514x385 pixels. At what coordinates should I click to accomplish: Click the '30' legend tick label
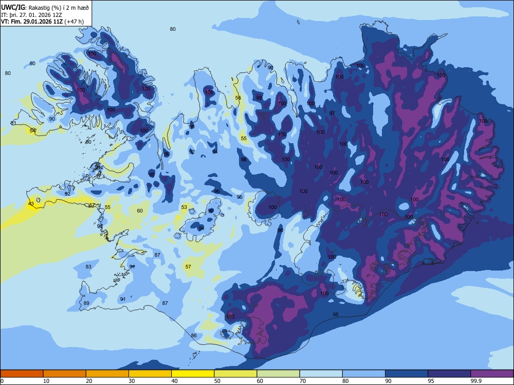pyautogui.click(x=132, y=381)
